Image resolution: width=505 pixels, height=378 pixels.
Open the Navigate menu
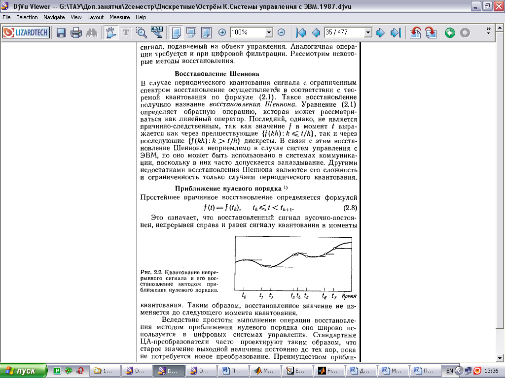click(54, 17)
